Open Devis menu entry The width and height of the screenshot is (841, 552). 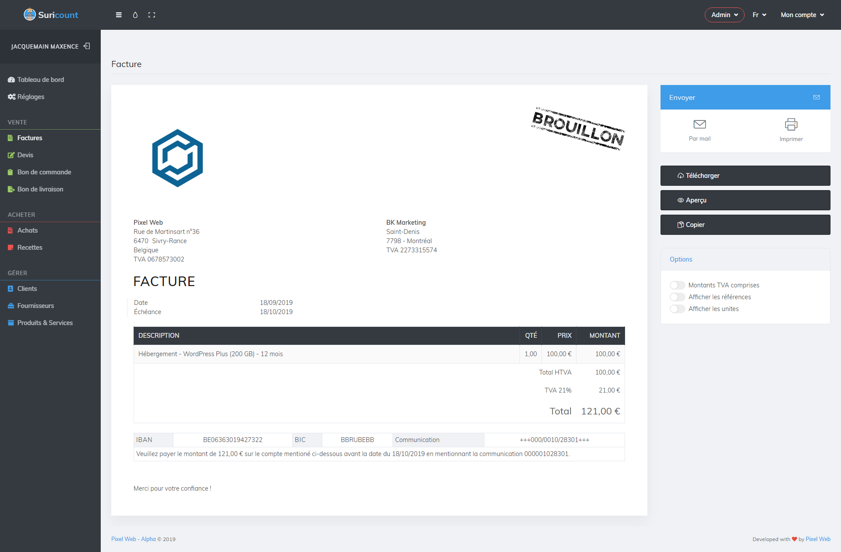tap(50, 155)
